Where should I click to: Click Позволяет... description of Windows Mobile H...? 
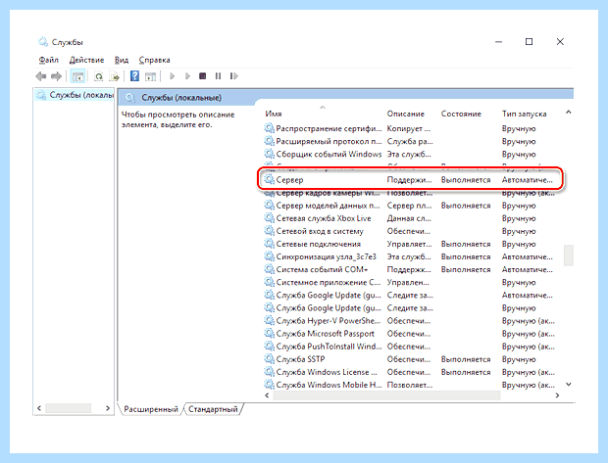point(410,385)
